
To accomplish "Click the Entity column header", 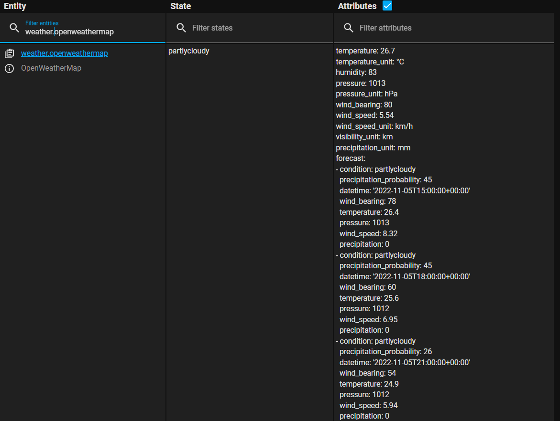I will click(x=15, y=6).
